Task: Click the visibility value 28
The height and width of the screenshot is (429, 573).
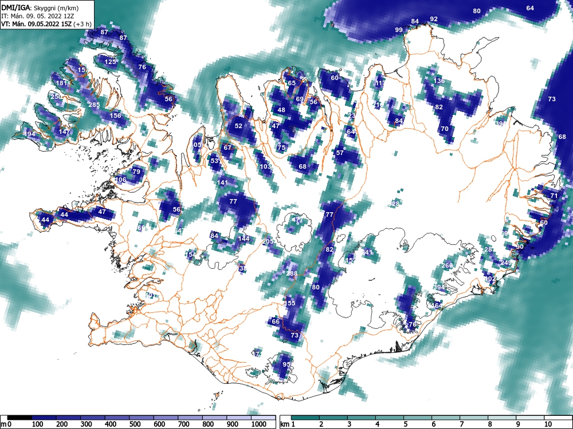Action: click(x=488, y=249)
